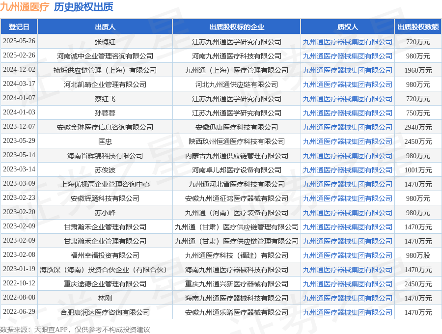Image resolution: width=442 pixels, height=334 pixels.
Task: Select pledgor 海南省辉锦科技有限公司
Action: [x=105, y=156]
